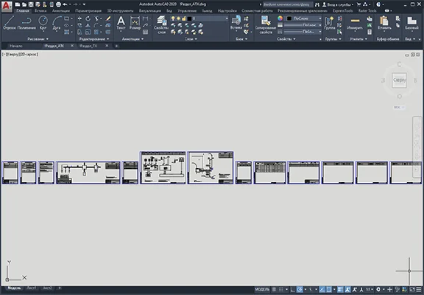The image size is (424, 295).
Task: Toggle ortho mode in status bar
Action: coord(292,289)
